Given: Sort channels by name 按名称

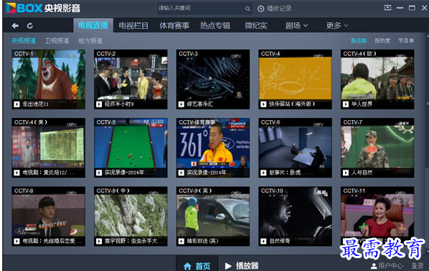Looking at the screenshot, I should pos(359,41).
